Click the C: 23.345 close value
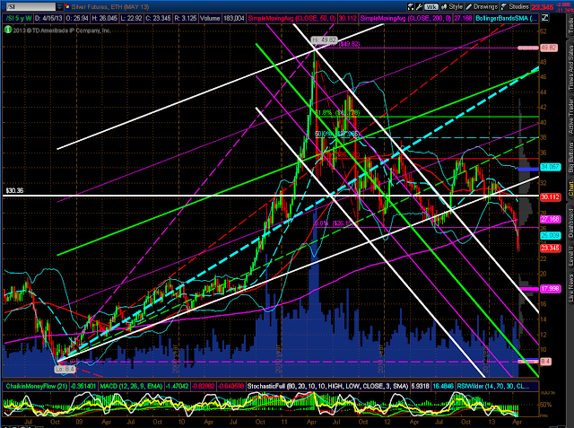Viewport: 574px width, 428px height. point(158,18)
